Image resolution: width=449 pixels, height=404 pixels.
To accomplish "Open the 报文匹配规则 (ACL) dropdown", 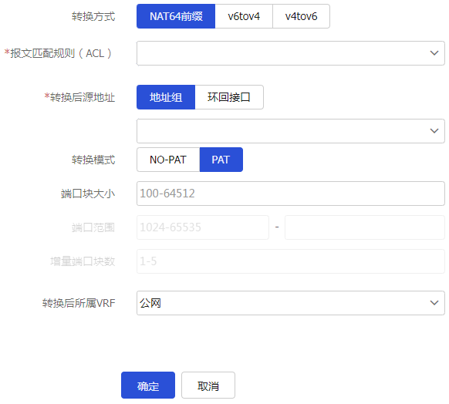I will pos(291,53).
